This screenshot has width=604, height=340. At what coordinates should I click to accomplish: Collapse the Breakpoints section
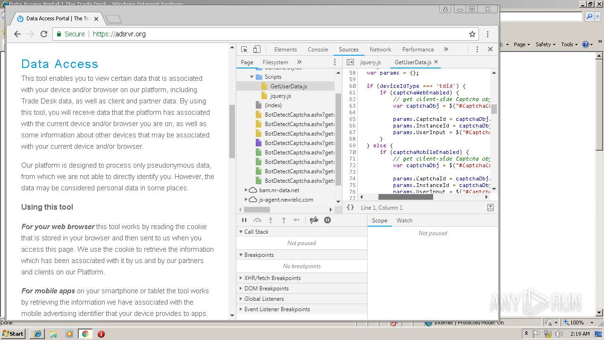(x=302, y=255)
